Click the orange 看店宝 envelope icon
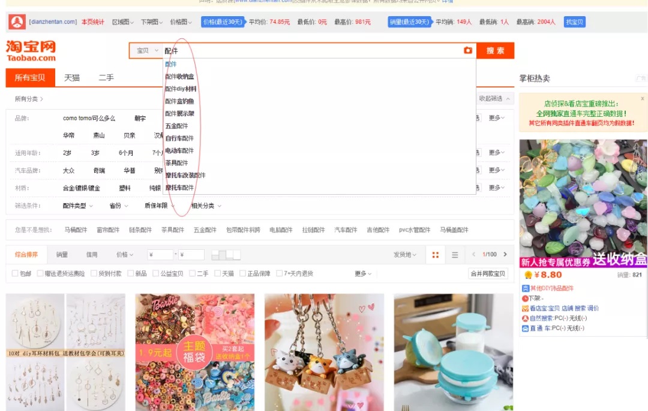 (x=525, y=309)
